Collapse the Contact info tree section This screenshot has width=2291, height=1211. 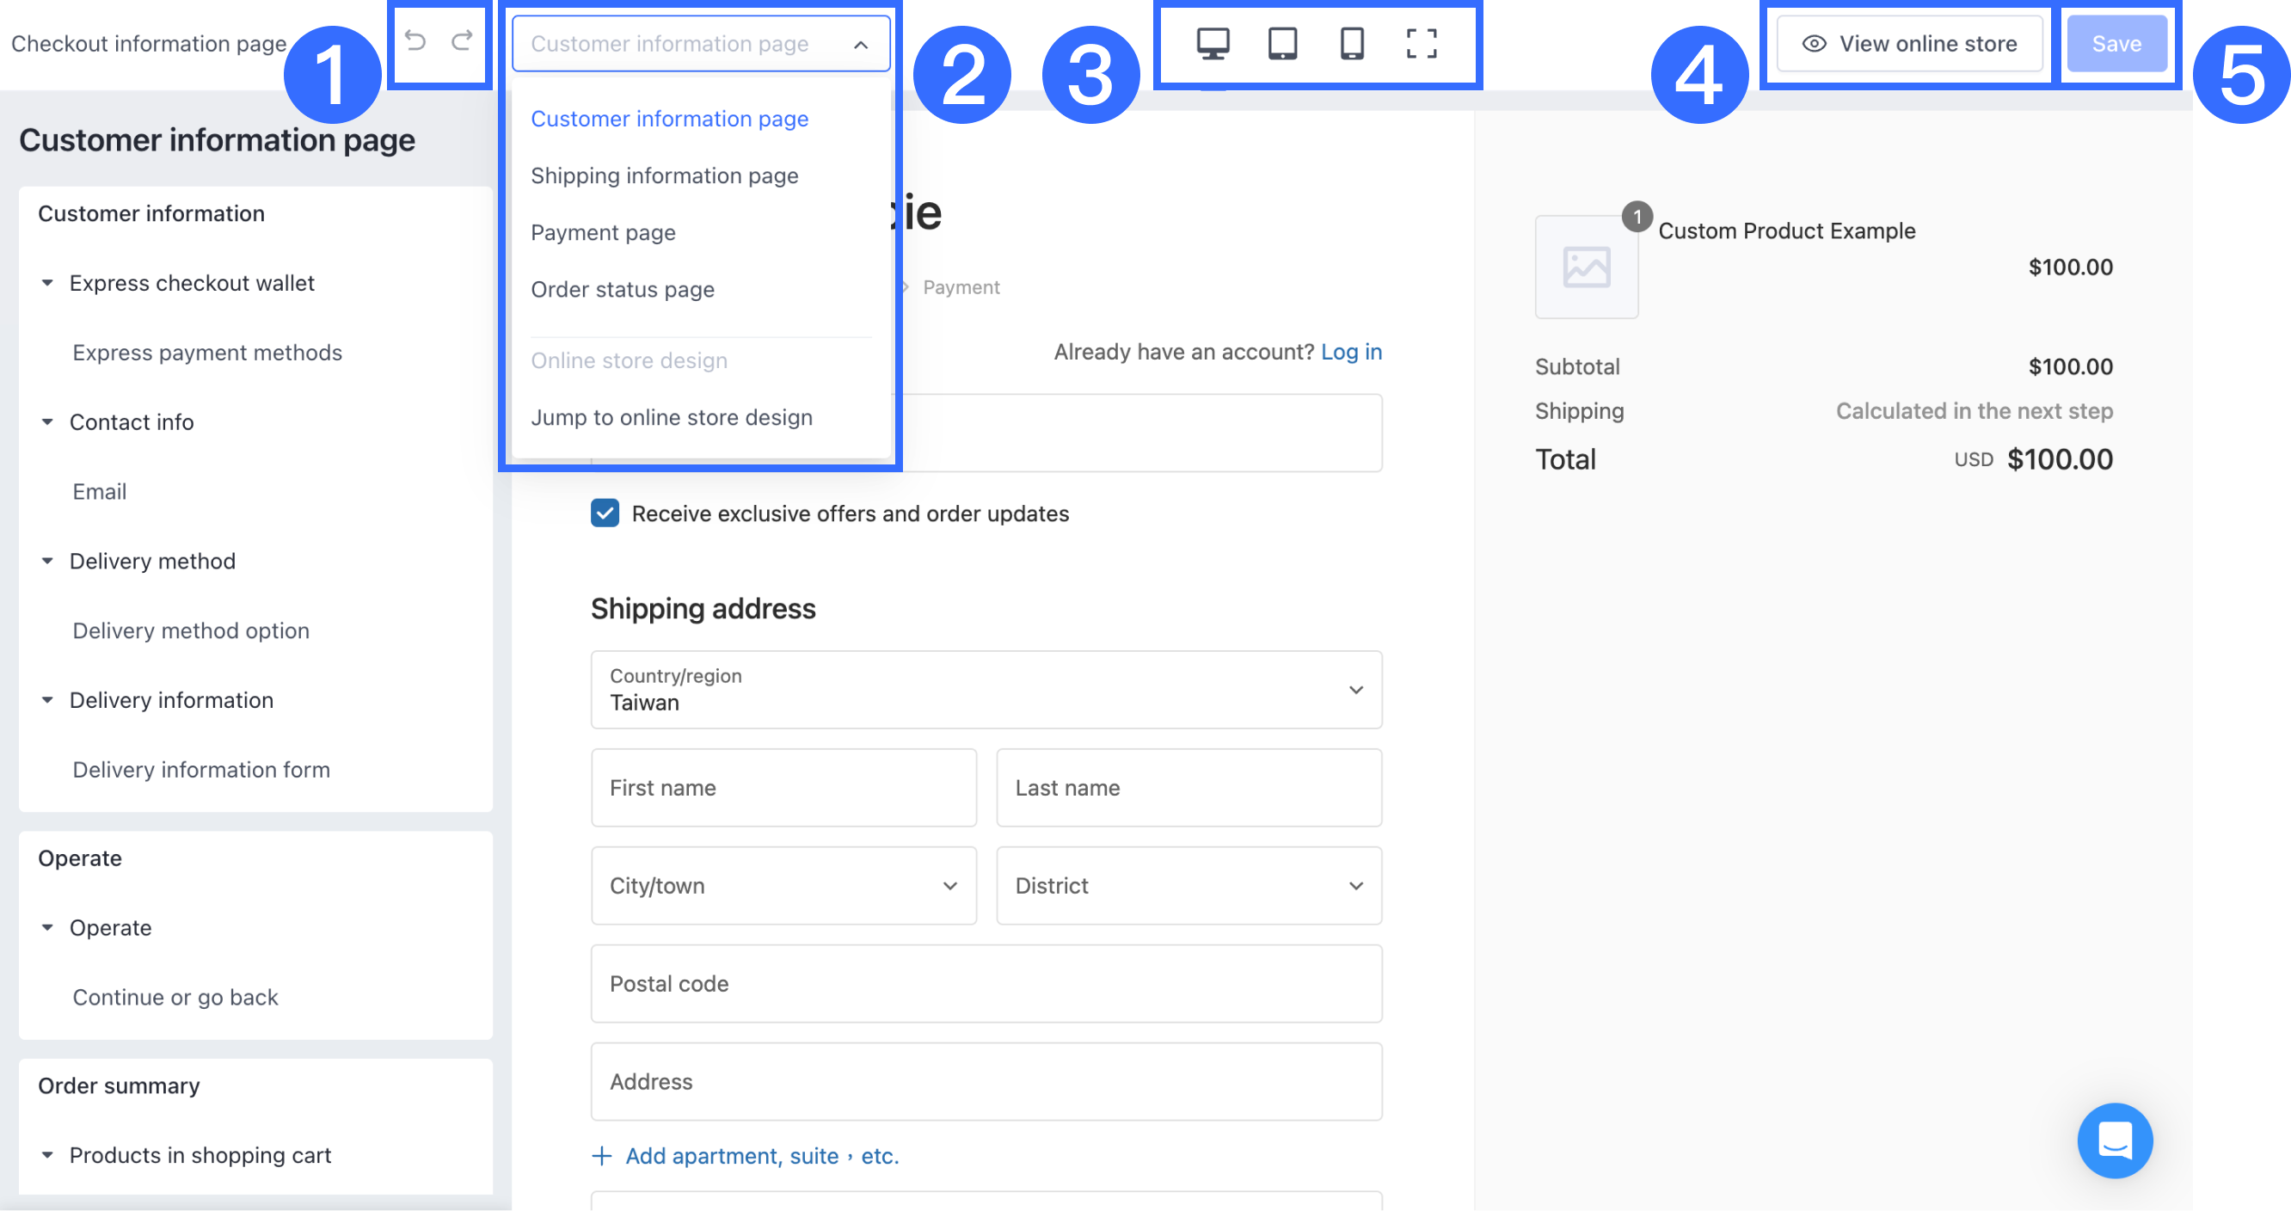tap(47, 421)
